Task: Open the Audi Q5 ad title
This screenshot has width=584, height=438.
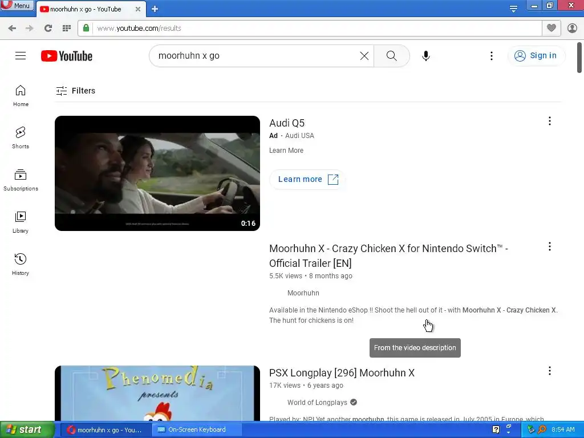Action: pyautogui.click(x=287, y=123)
